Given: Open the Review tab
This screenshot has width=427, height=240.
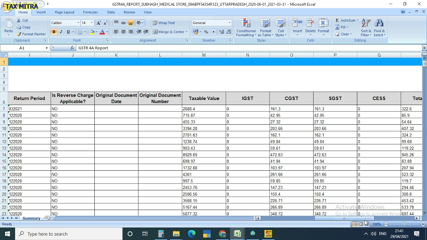Looking at the screenshot, I should click(129, 12).
